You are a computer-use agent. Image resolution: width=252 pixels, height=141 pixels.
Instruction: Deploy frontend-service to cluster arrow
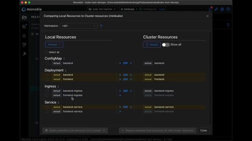click(120, 112)
